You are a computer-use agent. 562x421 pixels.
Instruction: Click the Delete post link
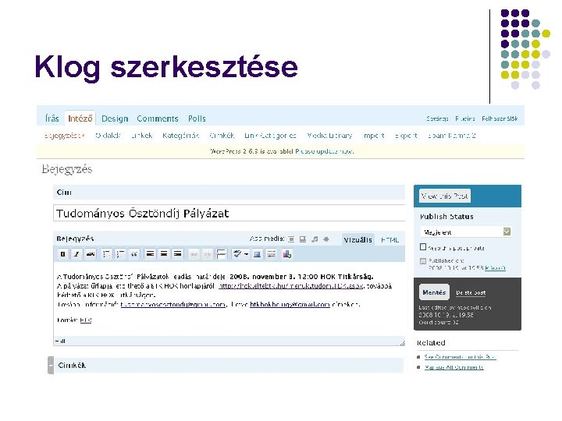tap(471, 293)
